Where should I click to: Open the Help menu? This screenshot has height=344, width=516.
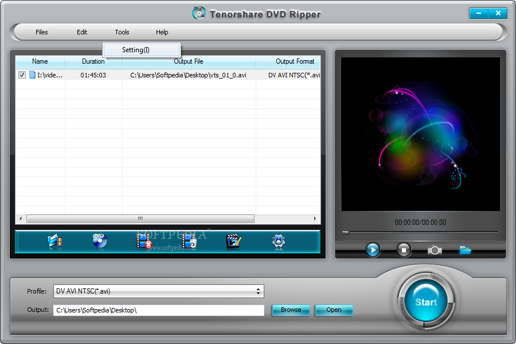tap(162, 32)
